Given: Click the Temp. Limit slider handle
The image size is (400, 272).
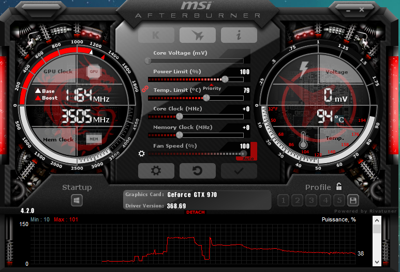Looking at the screenshot, I should (x=206, y=98).
